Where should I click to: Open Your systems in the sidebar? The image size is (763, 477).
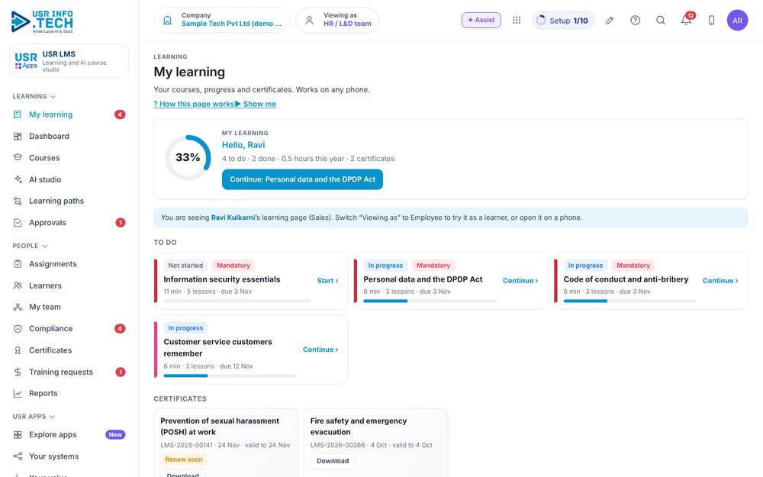(69, 456)
